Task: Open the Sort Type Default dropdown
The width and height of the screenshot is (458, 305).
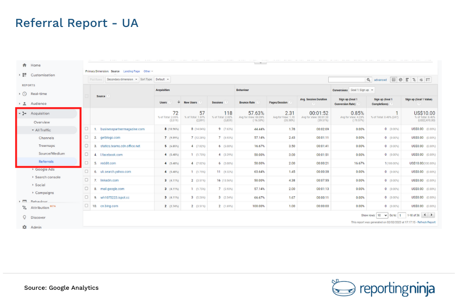Action: pyautogui.click(x=162, y=79)
